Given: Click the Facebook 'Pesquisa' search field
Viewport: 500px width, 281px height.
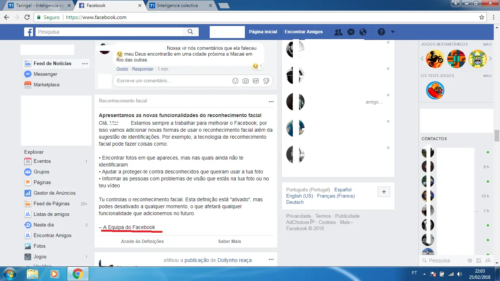Looking at the screenshot, I should click(x=109, y=32).
